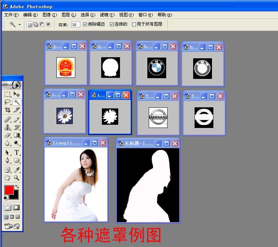278x247 pixels.
Task: Toggle the 消除锯齿 checkbox
Action: 85,24
